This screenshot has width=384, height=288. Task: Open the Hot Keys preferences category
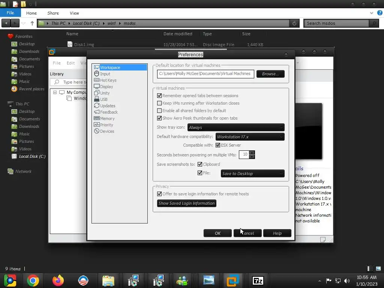(105, 80)
